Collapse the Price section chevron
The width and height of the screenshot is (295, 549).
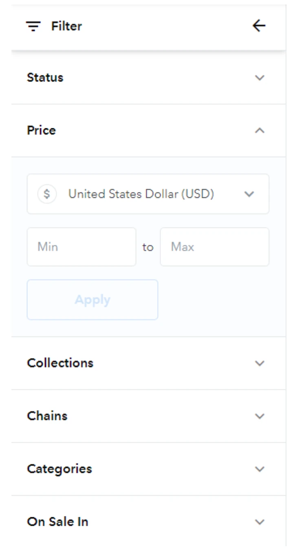(260, 130)
